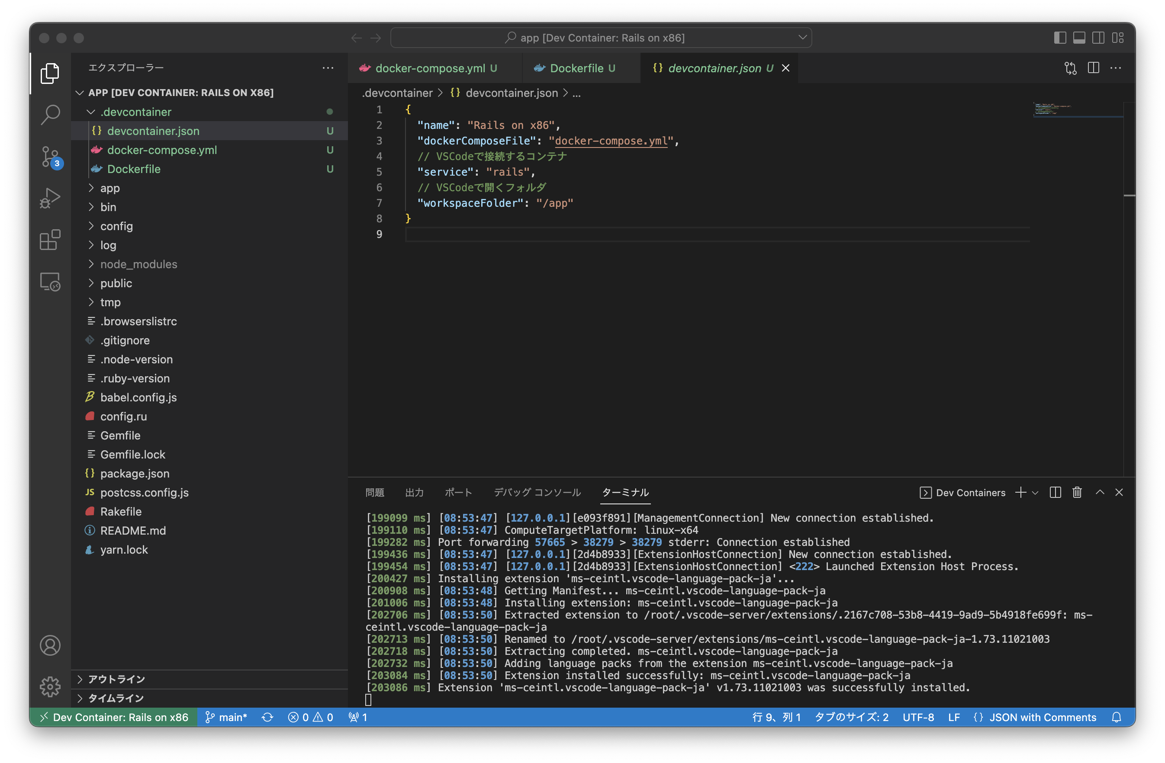Toggle the bottom panel visibility
Screen dimensions: 1165x763
(x=1079, y=38)
